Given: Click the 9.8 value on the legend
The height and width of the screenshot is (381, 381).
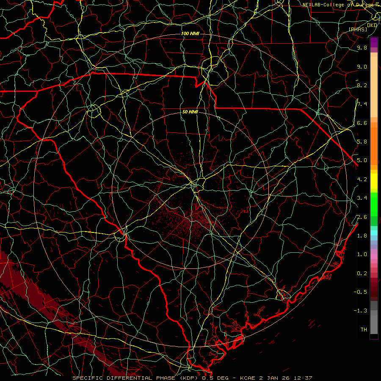Looking at the screenshot, I should [362, 48].
